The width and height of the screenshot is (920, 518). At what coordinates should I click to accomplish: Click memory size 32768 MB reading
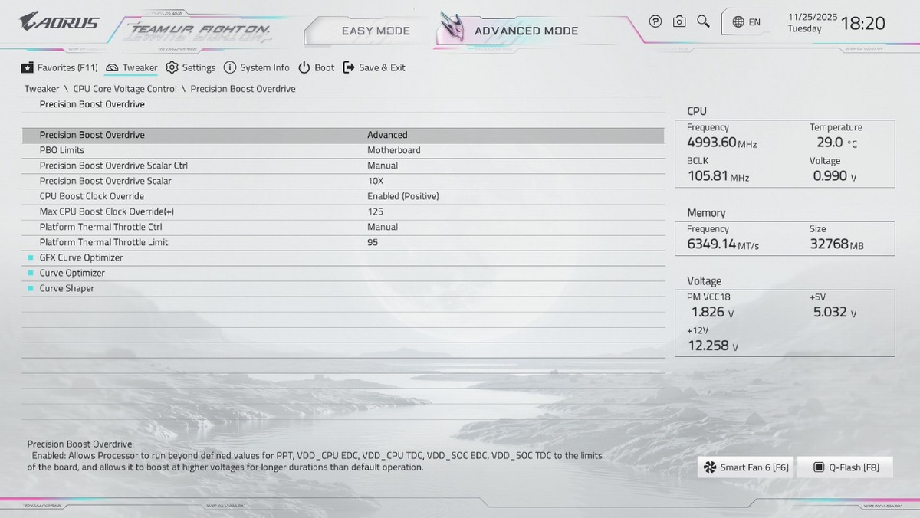click(x=837, y=244)
